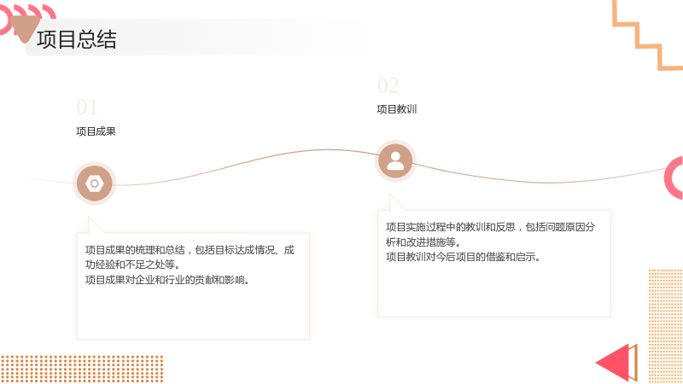Viewport: 683px width, 384px height.
Task: Select the faded 01 number label
Action: tap(87, 108)
